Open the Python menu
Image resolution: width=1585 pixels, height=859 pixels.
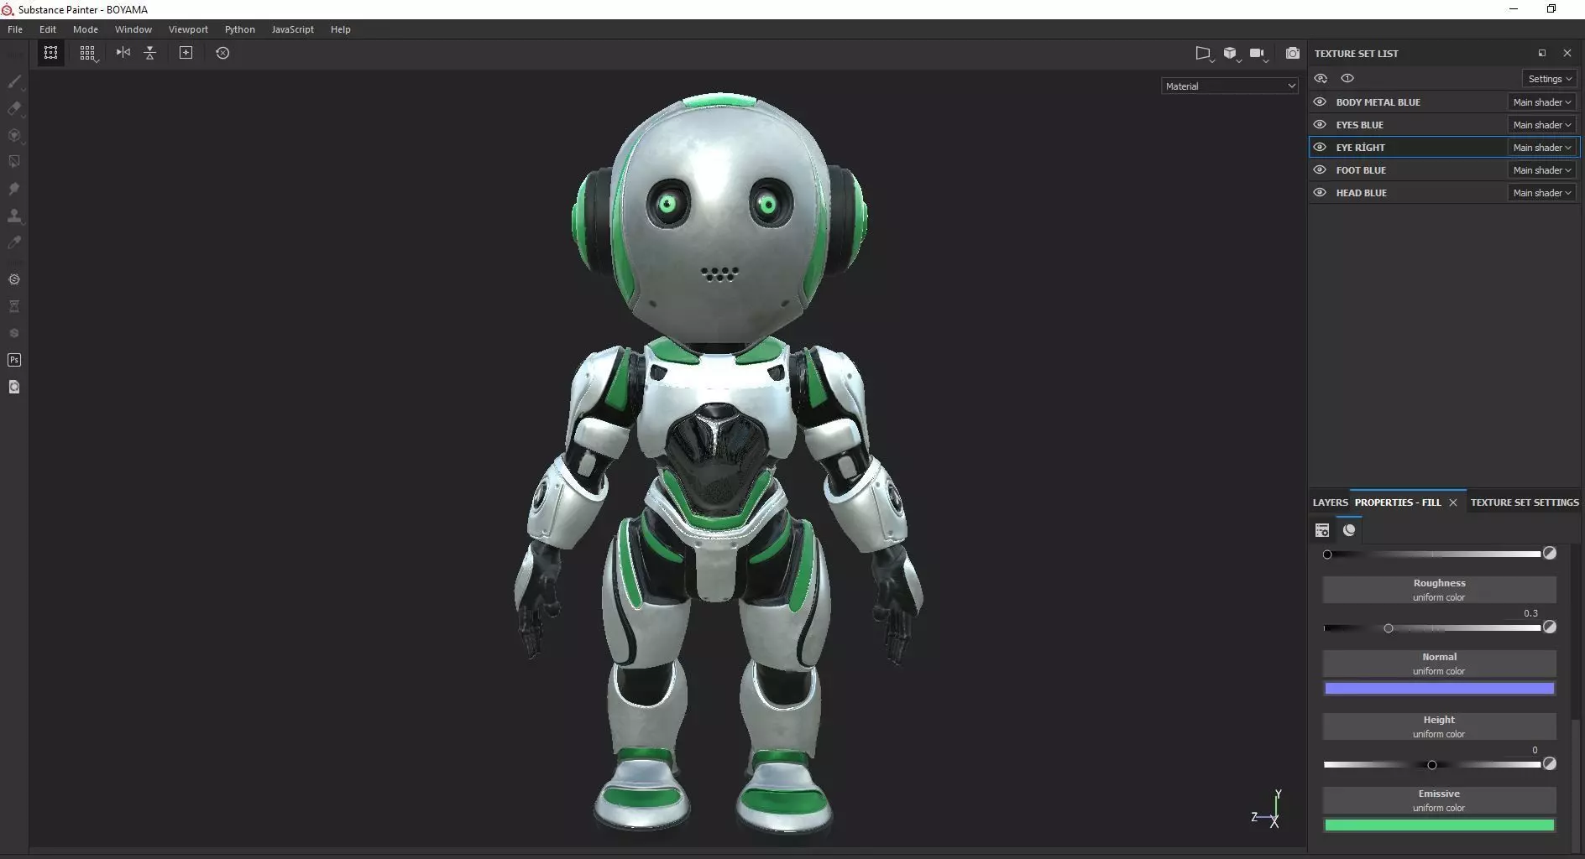240,29
